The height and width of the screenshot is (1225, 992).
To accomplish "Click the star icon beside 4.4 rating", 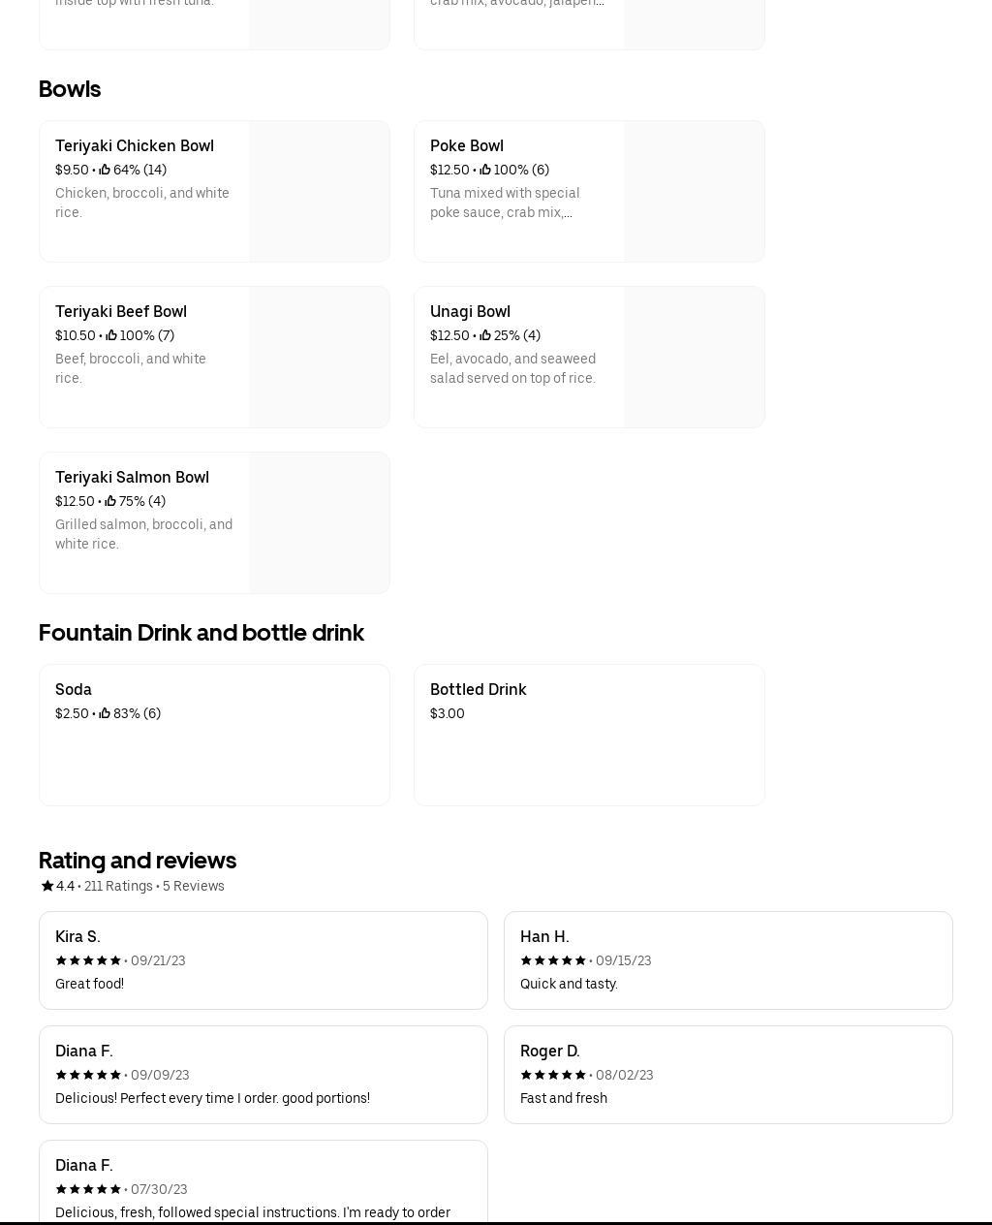I will (47, 886).
